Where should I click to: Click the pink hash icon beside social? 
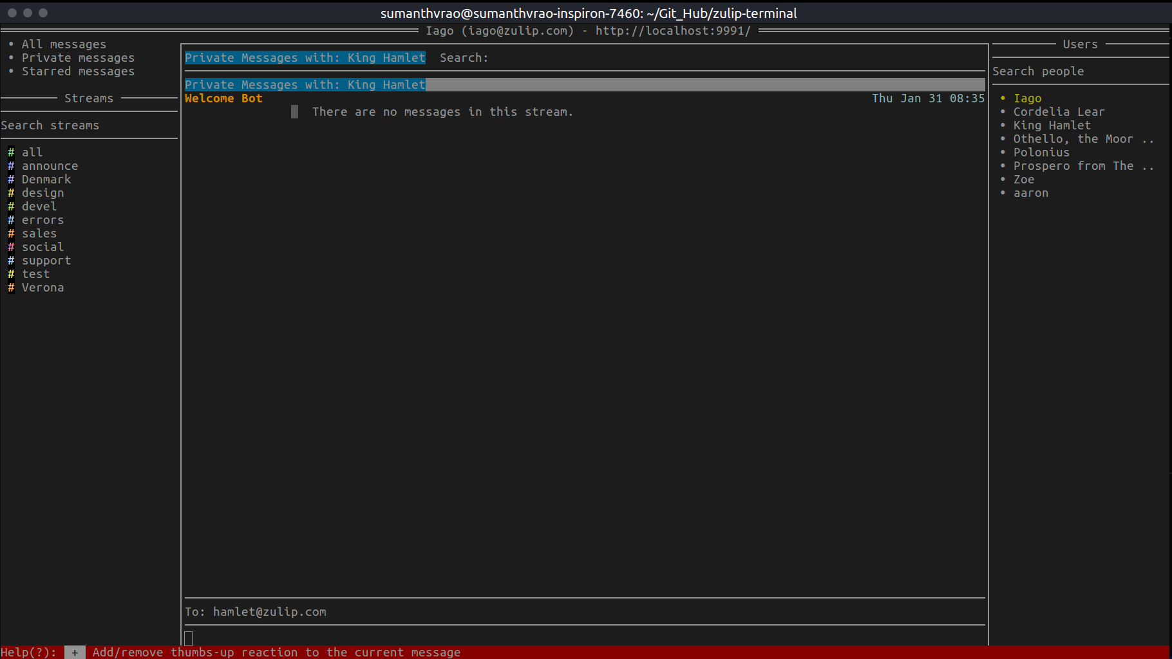pos(11,247)
